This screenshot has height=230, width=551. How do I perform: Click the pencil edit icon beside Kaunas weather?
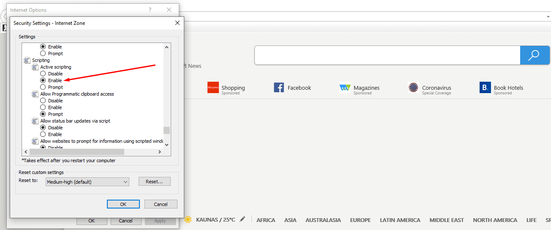(x=242, y=219)
